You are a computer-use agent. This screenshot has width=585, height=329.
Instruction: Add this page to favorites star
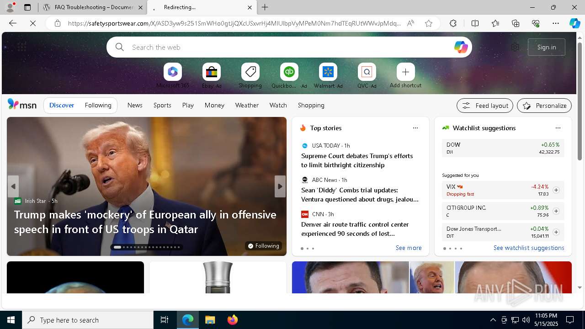429,23
